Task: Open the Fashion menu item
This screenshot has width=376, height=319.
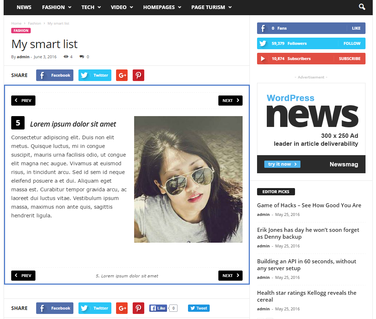Action: [x=54, y=7]
